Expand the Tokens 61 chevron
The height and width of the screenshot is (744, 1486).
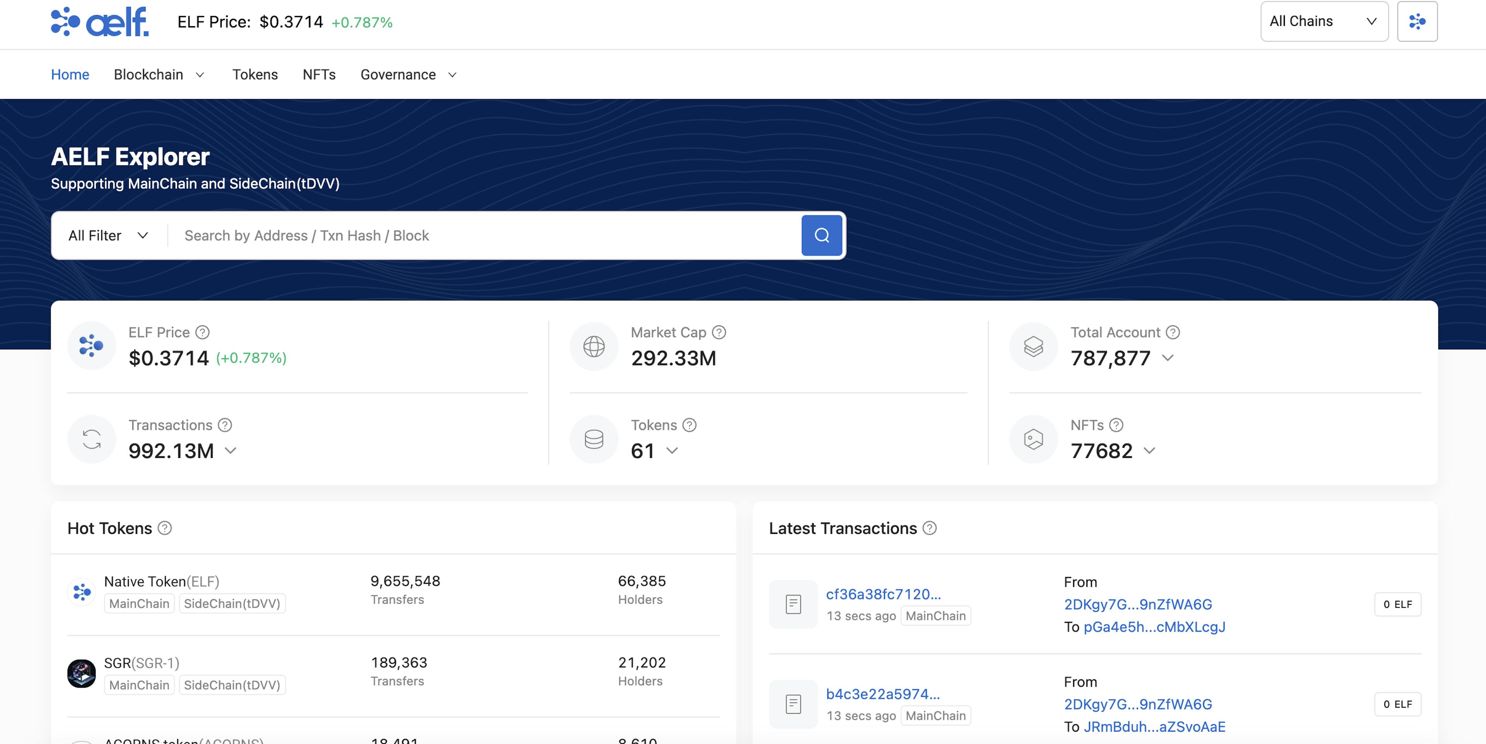672,450
